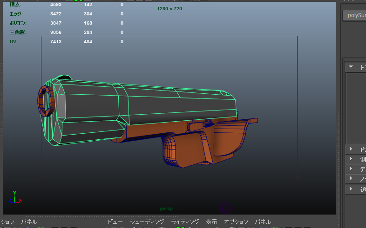Screen dimensions: 366x228
Task: Click the persp camera name label
Action: (x=166, y=208)
